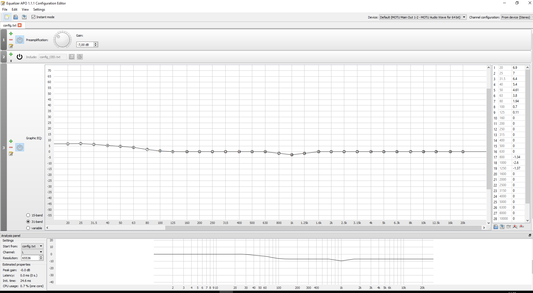Create a new configuration file from the toolbar
533x293 pixels.
pos(7,17)
